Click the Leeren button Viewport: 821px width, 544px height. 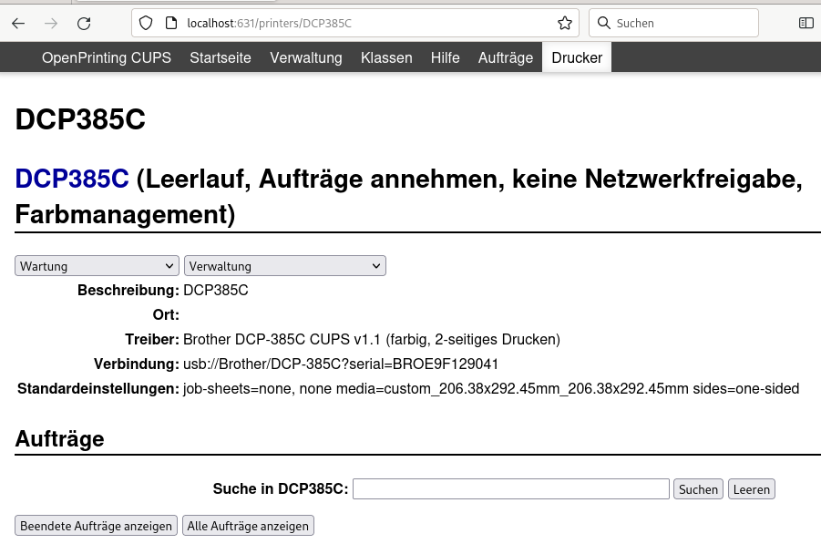point(752,489)
